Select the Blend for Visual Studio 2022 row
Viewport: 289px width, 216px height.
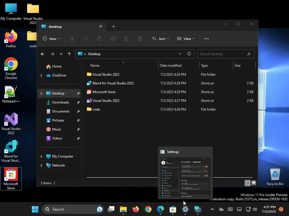point(170,83)
